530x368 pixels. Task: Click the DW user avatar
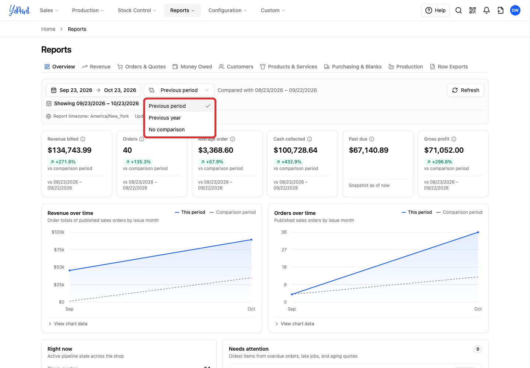point(515,10)
